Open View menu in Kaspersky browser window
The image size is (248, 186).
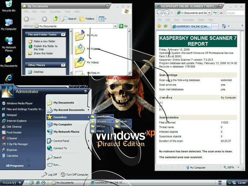[x=176, y=20]
